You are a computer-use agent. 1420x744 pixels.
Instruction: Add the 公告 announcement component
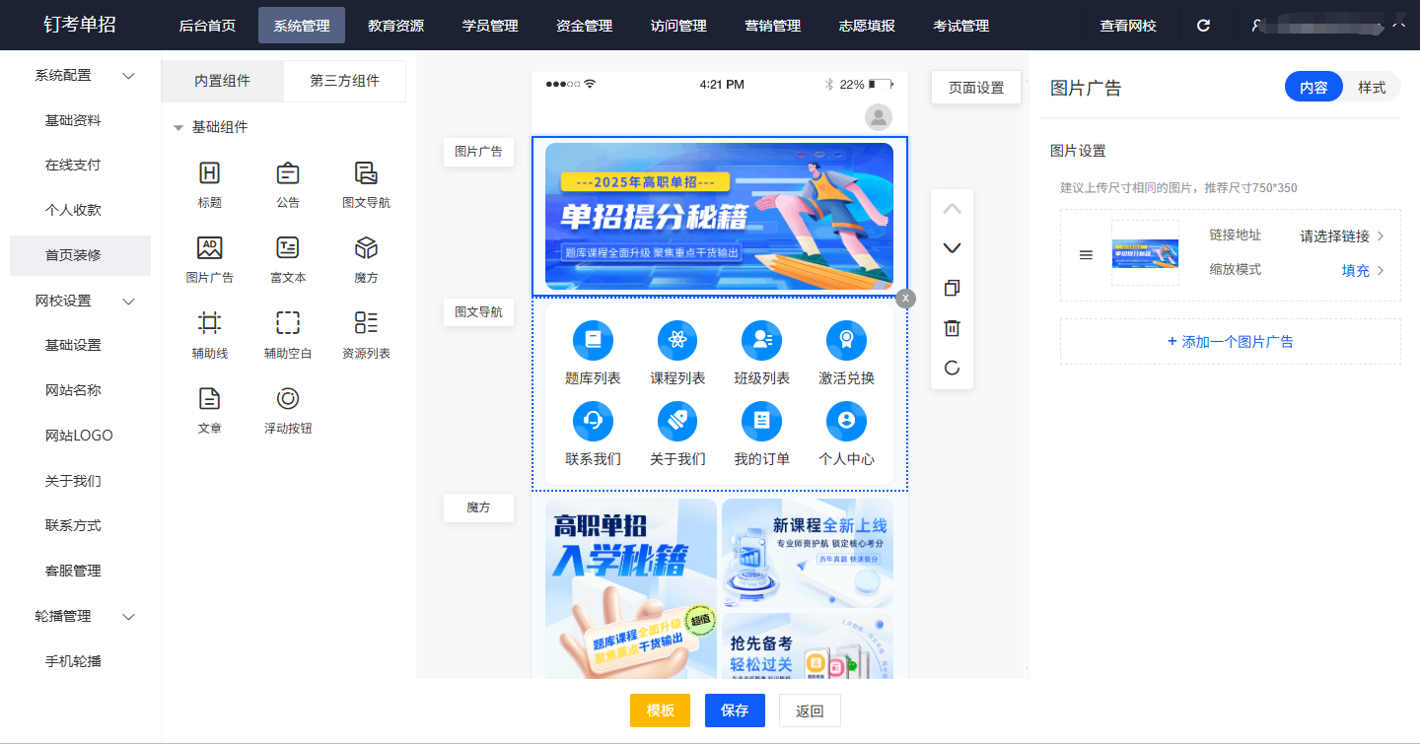pos(288,173)
